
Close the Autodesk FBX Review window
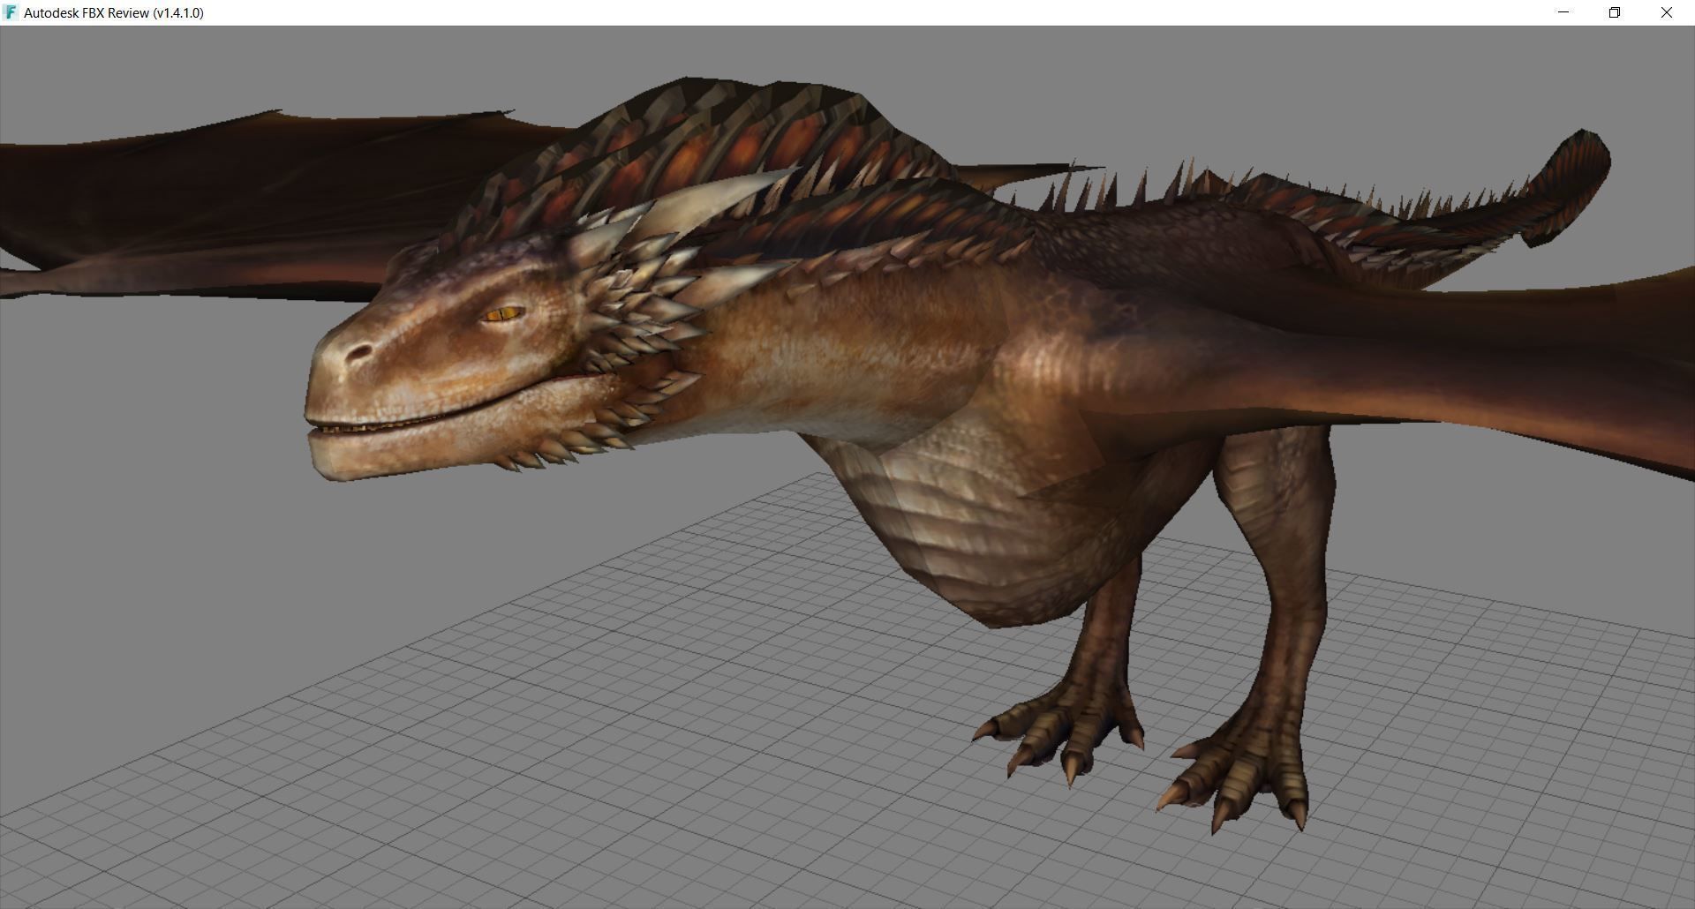[1667, 12]
